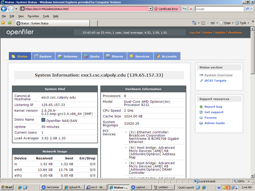Select the Status navigation tab
The height and width of the screenshot is (191, 255).
(20, 56)
